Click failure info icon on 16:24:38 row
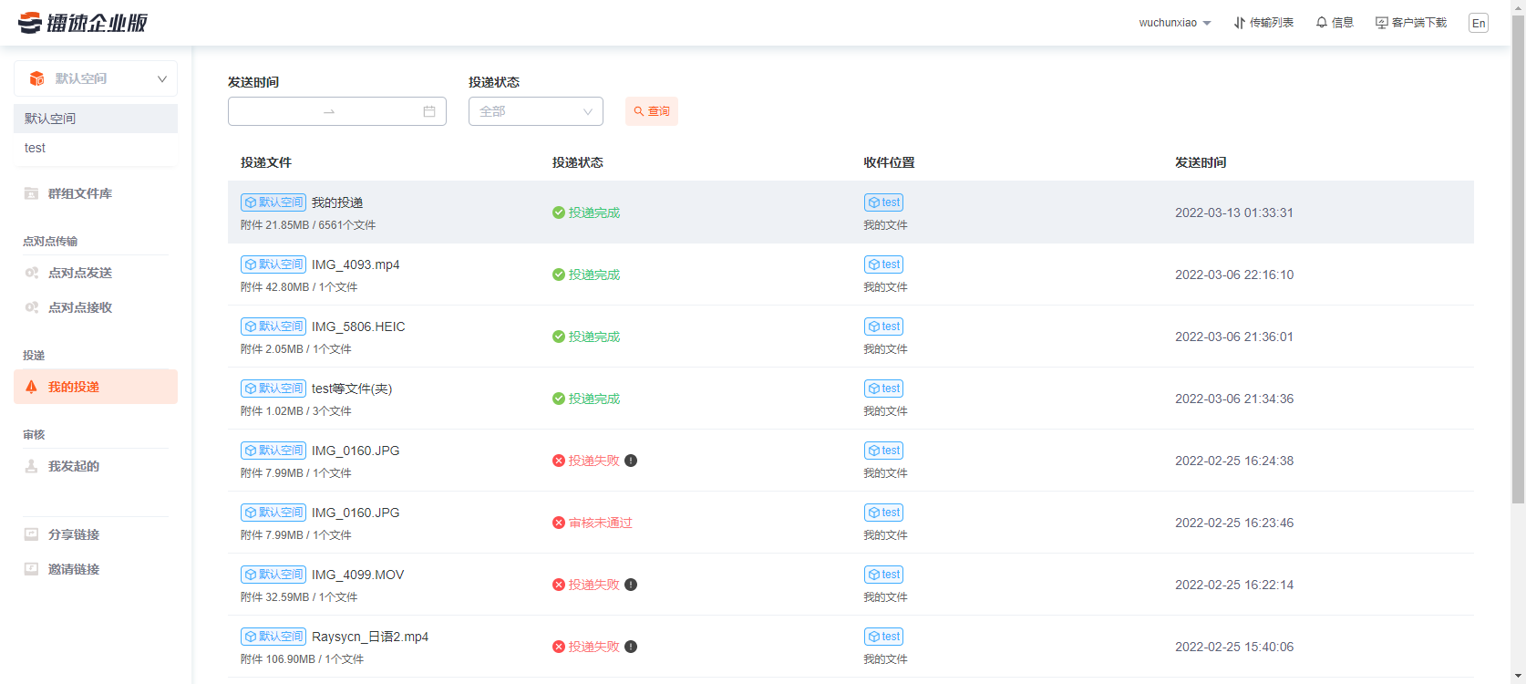 point(631,461)
